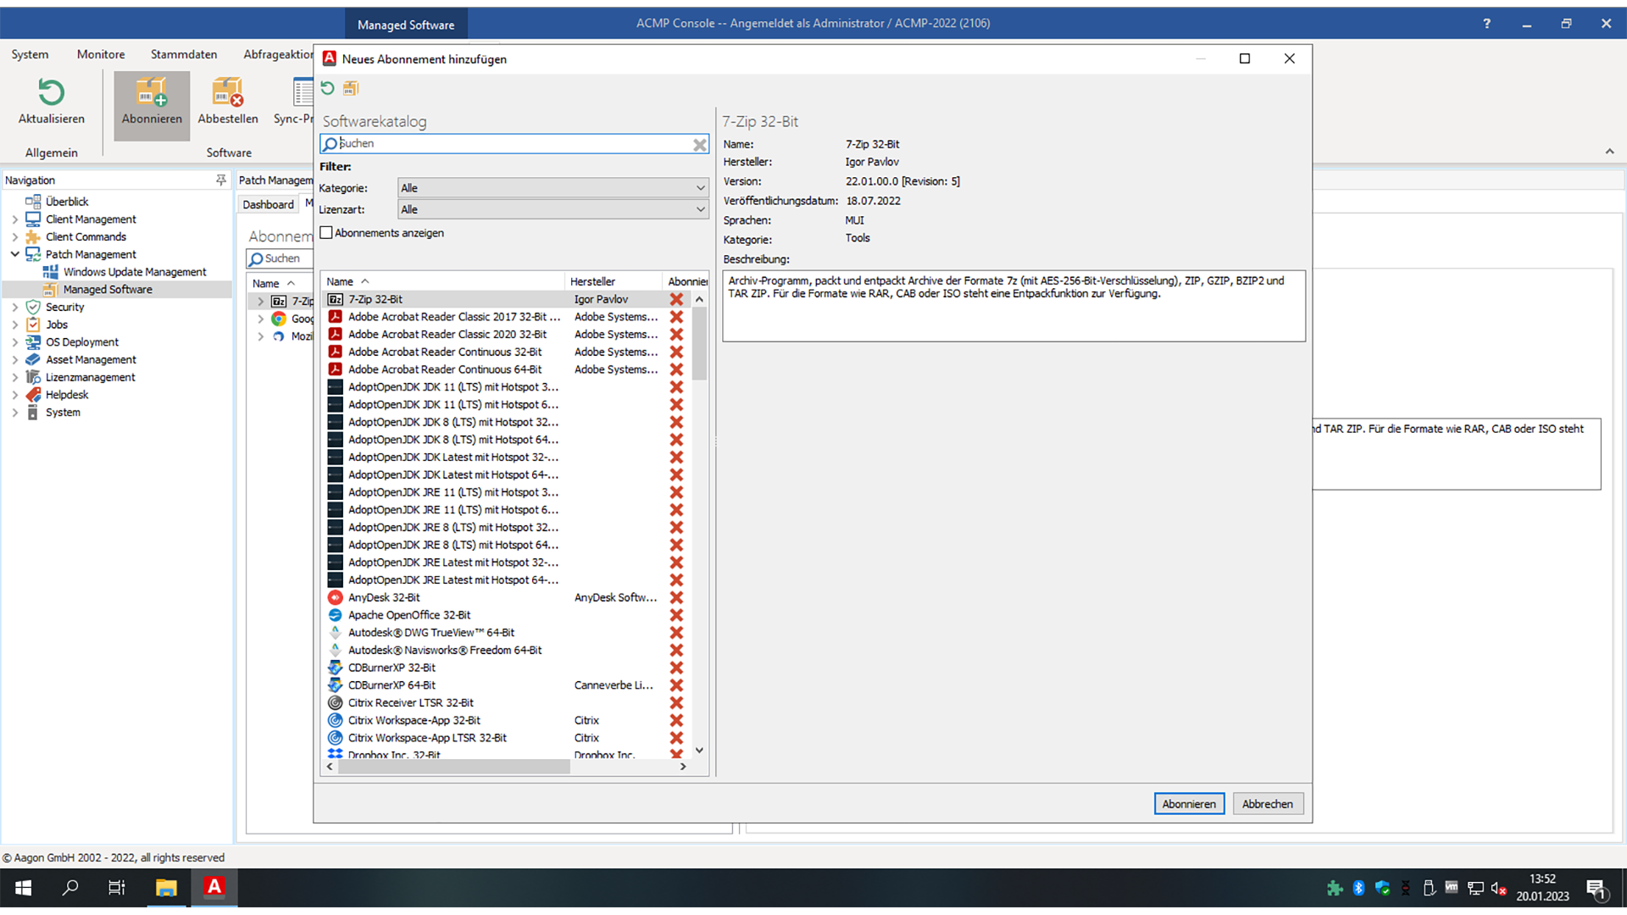Pin the Navigation panel
Viewport: 1627px width, 915px height.
tap(221, 180)
